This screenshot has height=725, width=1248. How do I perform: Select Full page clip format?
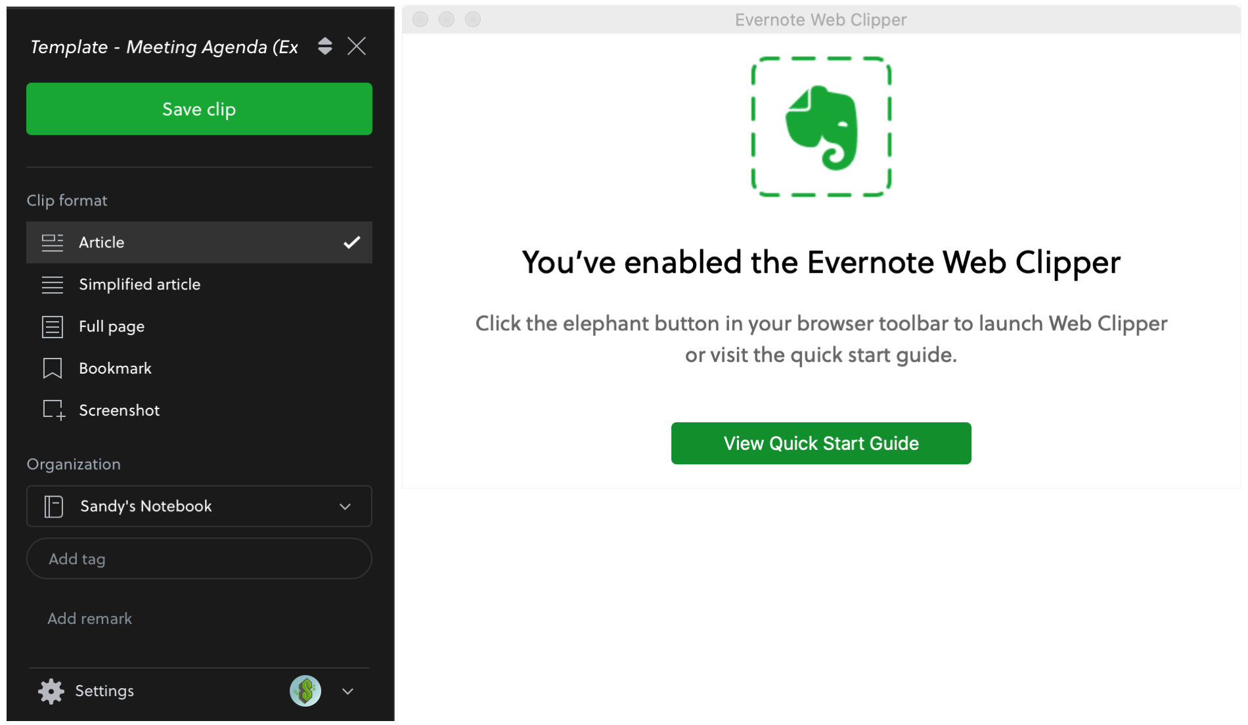(x=199, y=326)
